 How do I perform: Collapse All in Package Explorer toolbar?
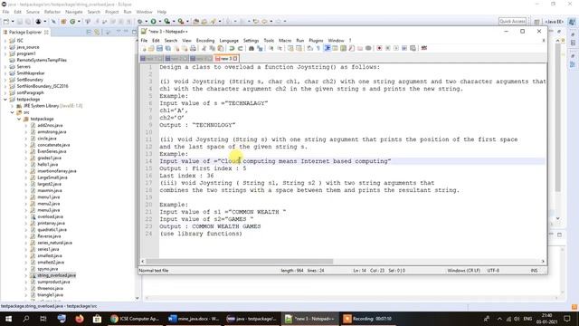coord(89,33)
